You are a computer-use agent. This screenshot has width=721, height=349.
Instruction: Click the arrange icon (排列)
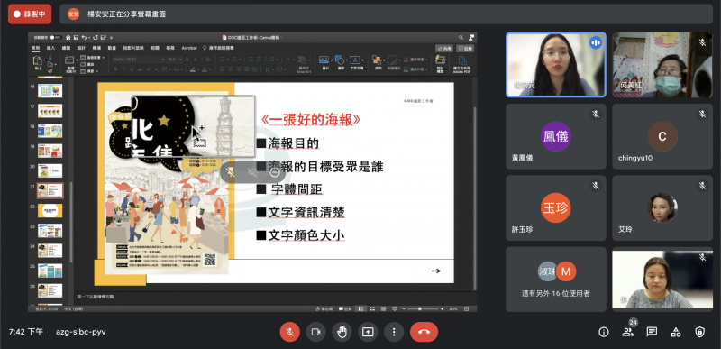[377, 60]
